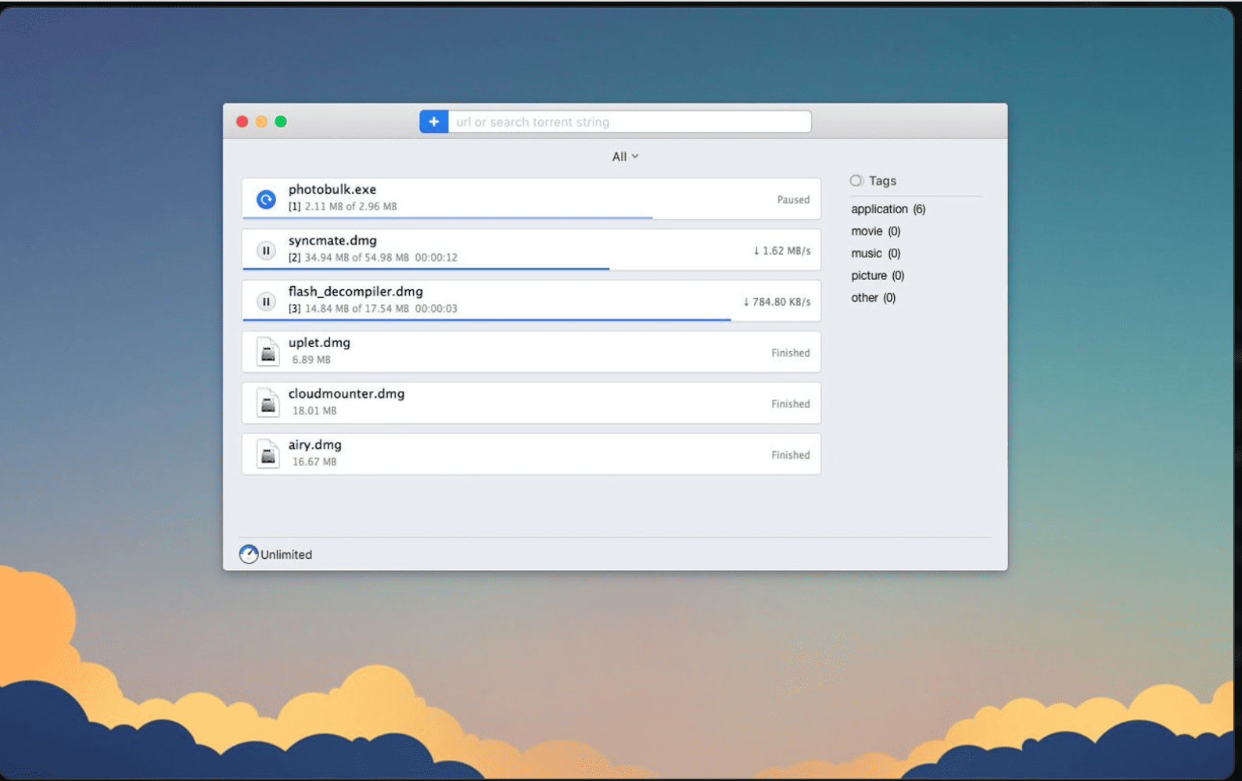This screenshot has height=781, width=1242.
Task: Select the airy.dmg file name
Action: click(x=315, y=445)
